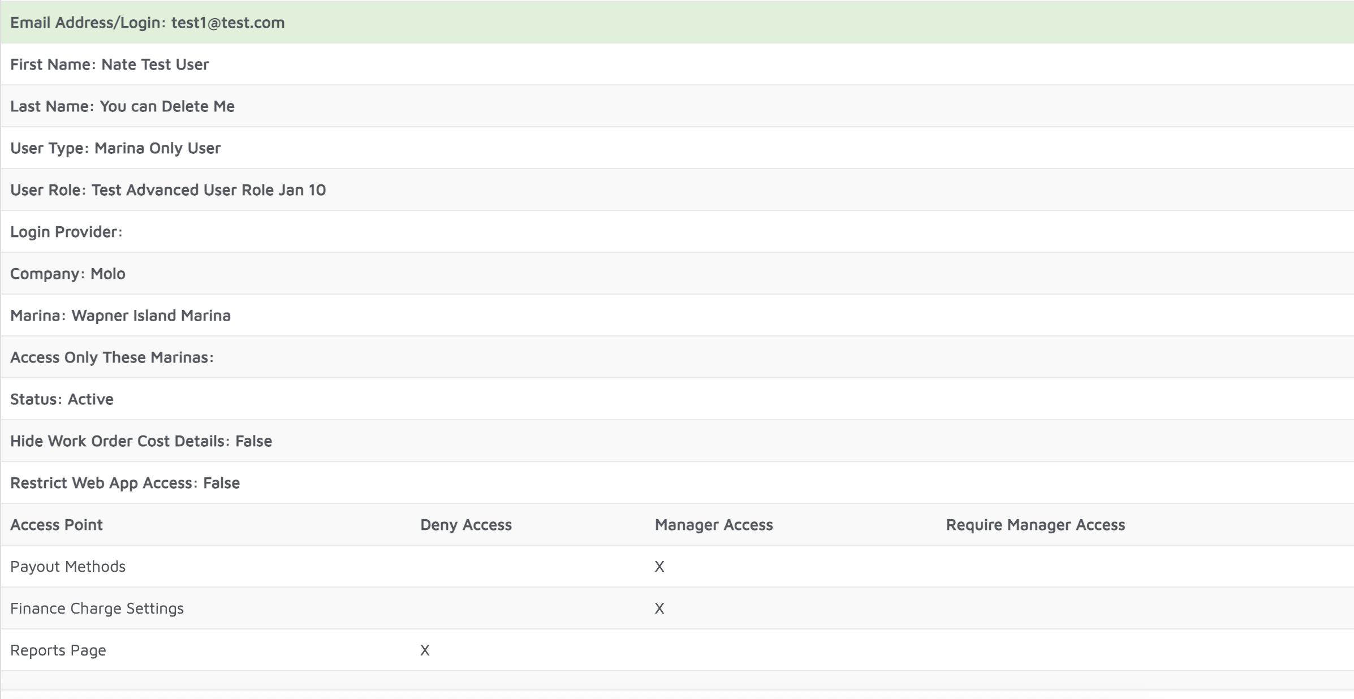
Task: Click the X mark for Payout Methods
Action: 659,567
